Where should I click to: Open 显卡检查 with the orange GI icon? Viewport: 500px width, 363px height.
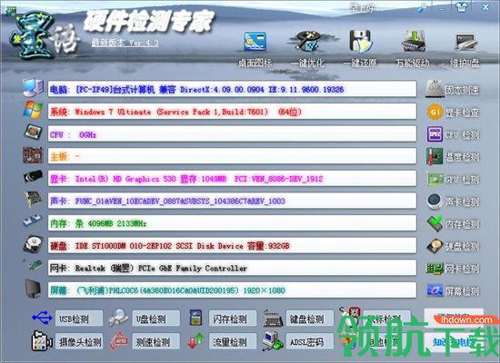[453, 113]
